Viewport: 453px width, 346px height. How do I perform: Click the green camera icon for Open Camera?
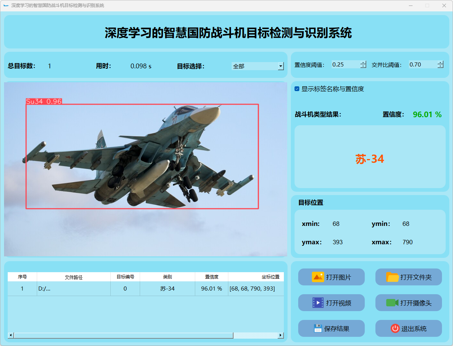(x=392, y=303)
